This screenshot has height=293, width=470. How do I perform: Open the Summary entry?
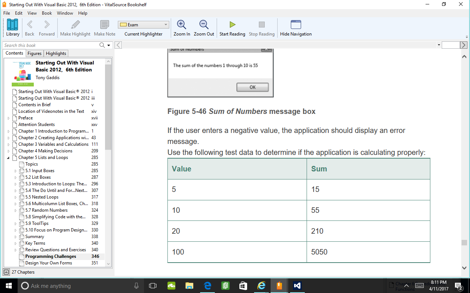(x=35, y=237)
